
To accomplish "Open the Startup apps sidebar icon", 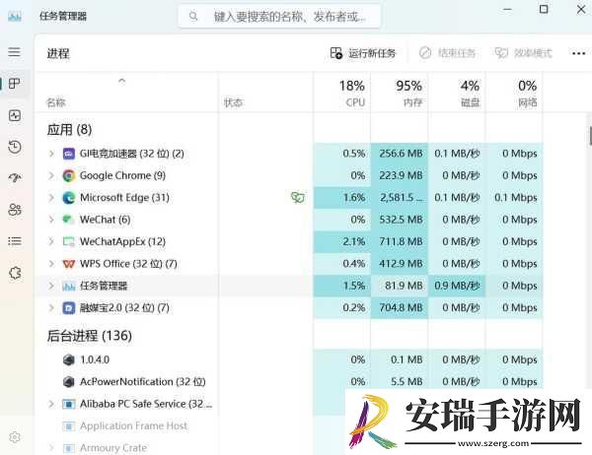I will (x=15, y=177).
